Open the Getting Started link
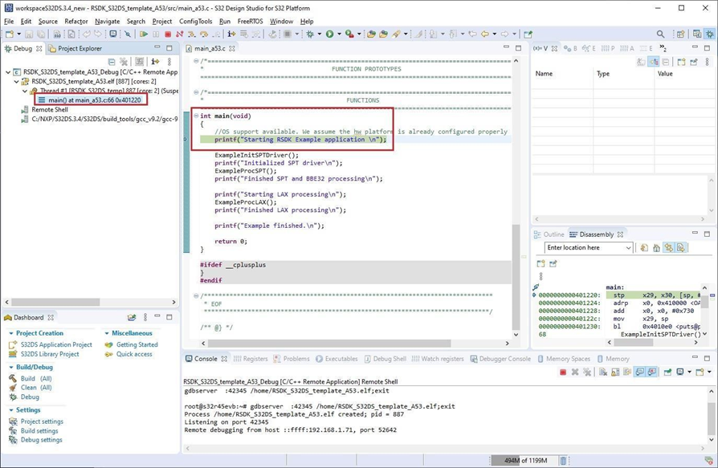This screenshot has height=468, width=718. (x=137, y=344)
